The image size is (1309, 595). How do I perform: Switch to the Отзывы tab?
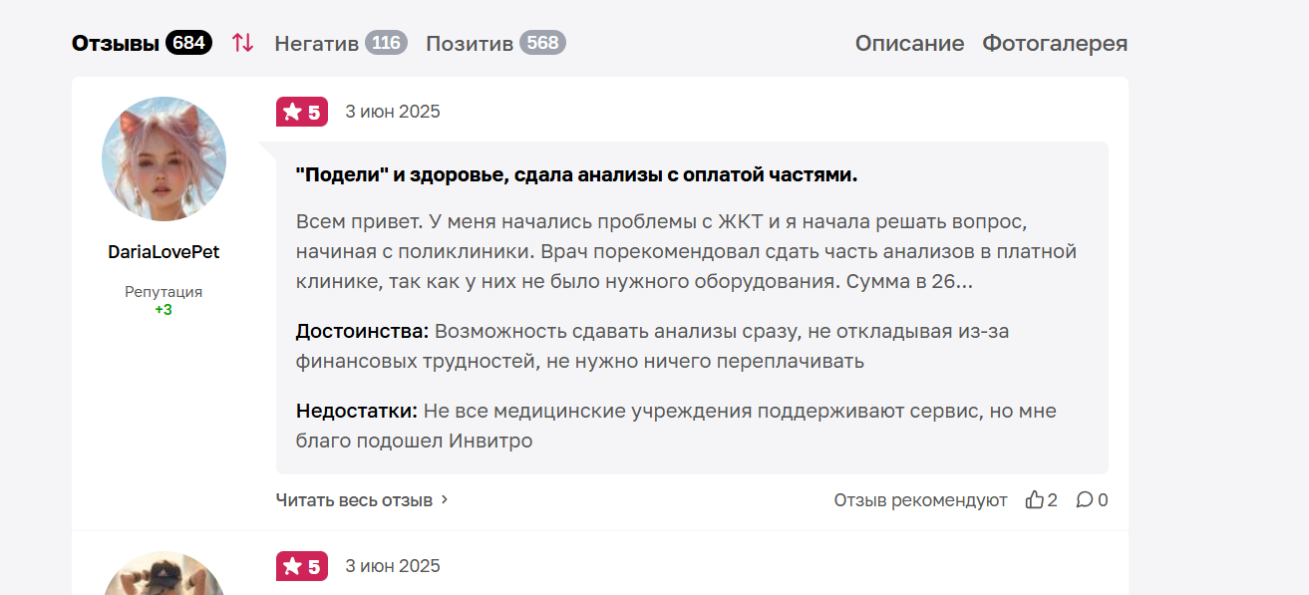(116, 43)
